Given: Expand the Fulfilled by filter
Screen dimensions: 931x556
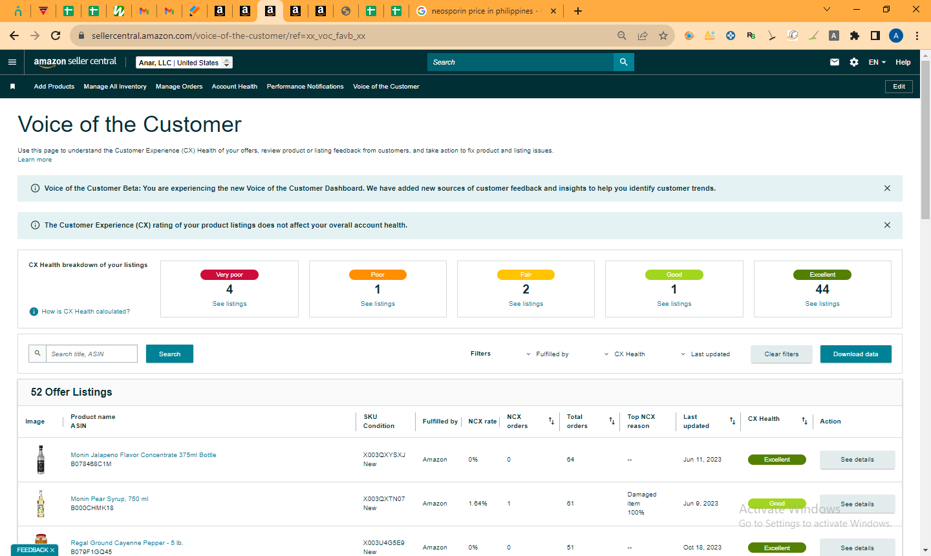Looking at the screenshot, I should coord(548,354).
